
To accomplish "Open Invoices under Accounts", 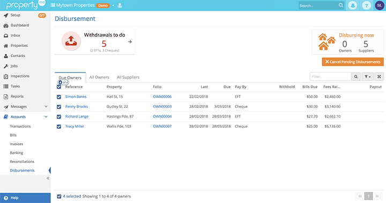I will click(16, 144).
